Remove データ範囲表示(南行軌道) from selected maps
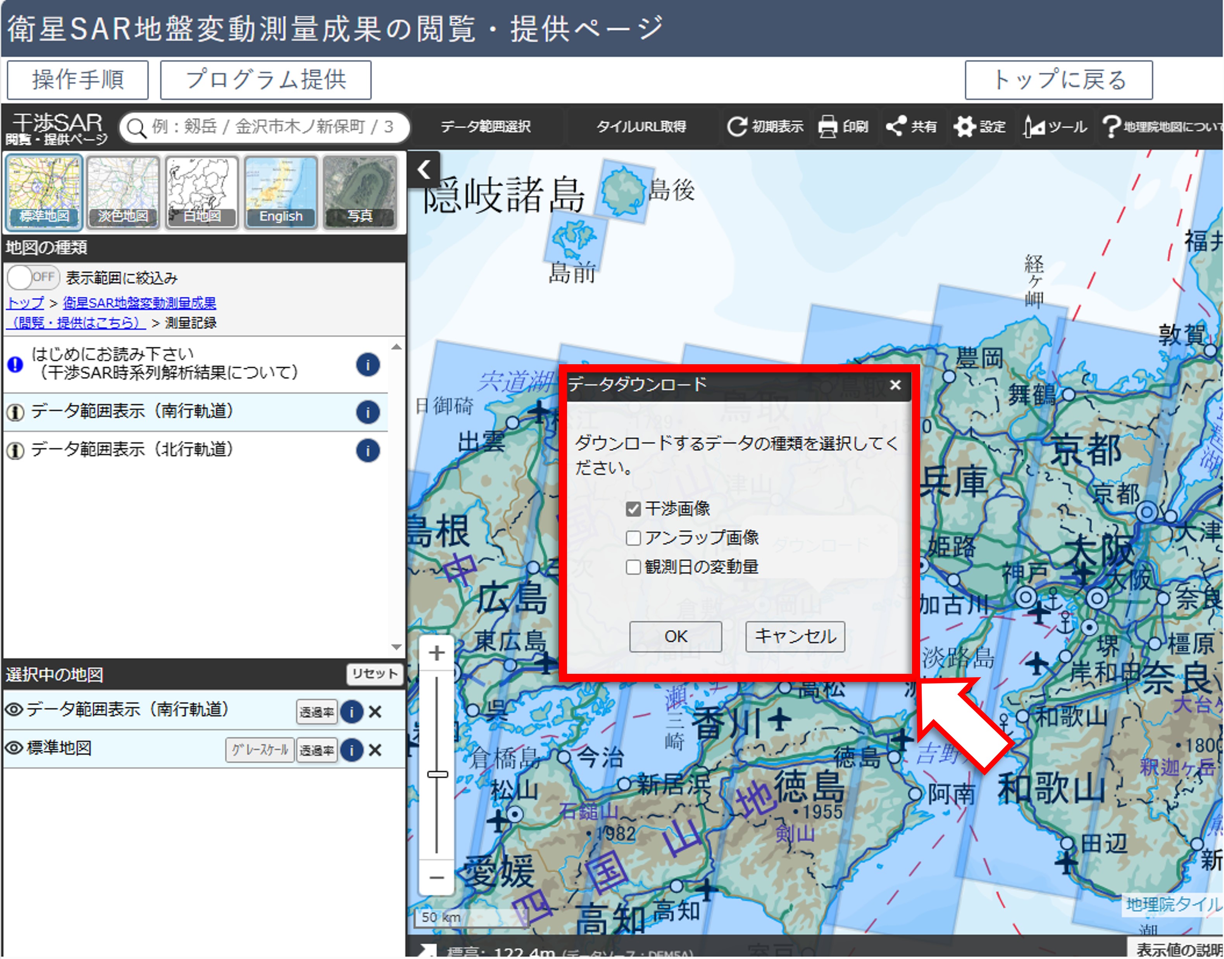The width and height of the screenshot is (1224, 959). point(375,712)
